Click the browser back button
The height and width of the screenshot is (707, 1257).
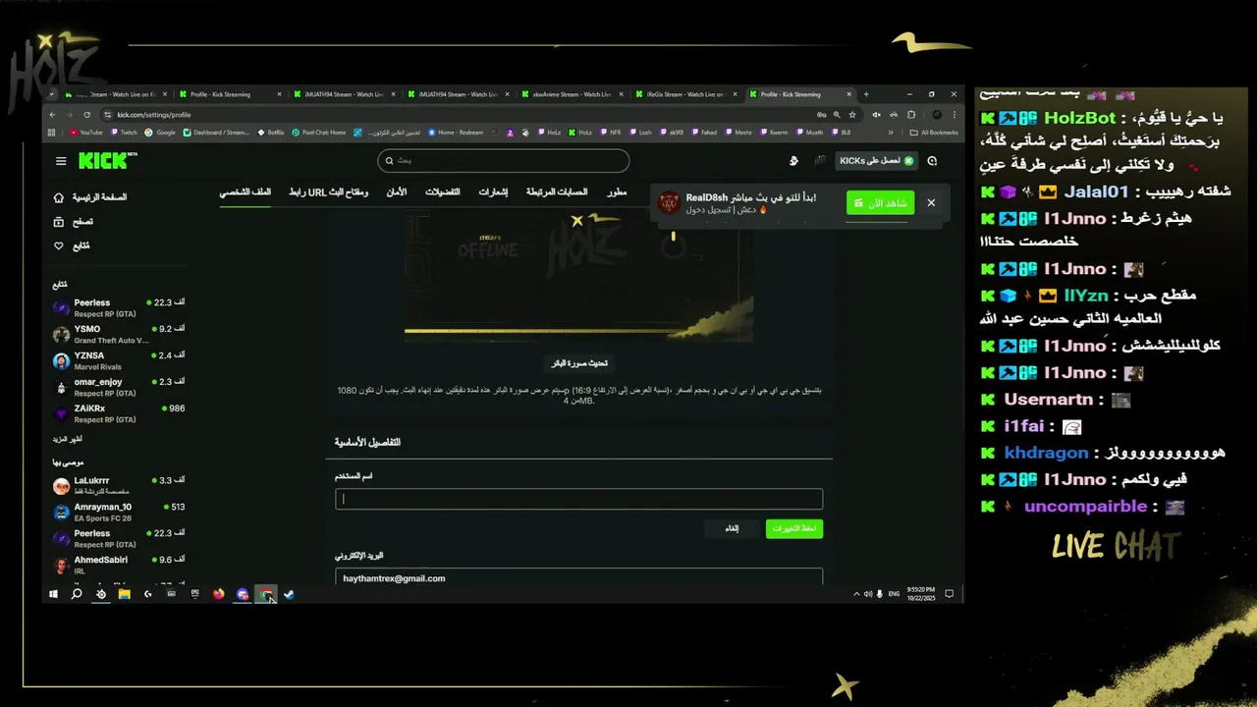[53, 115]
